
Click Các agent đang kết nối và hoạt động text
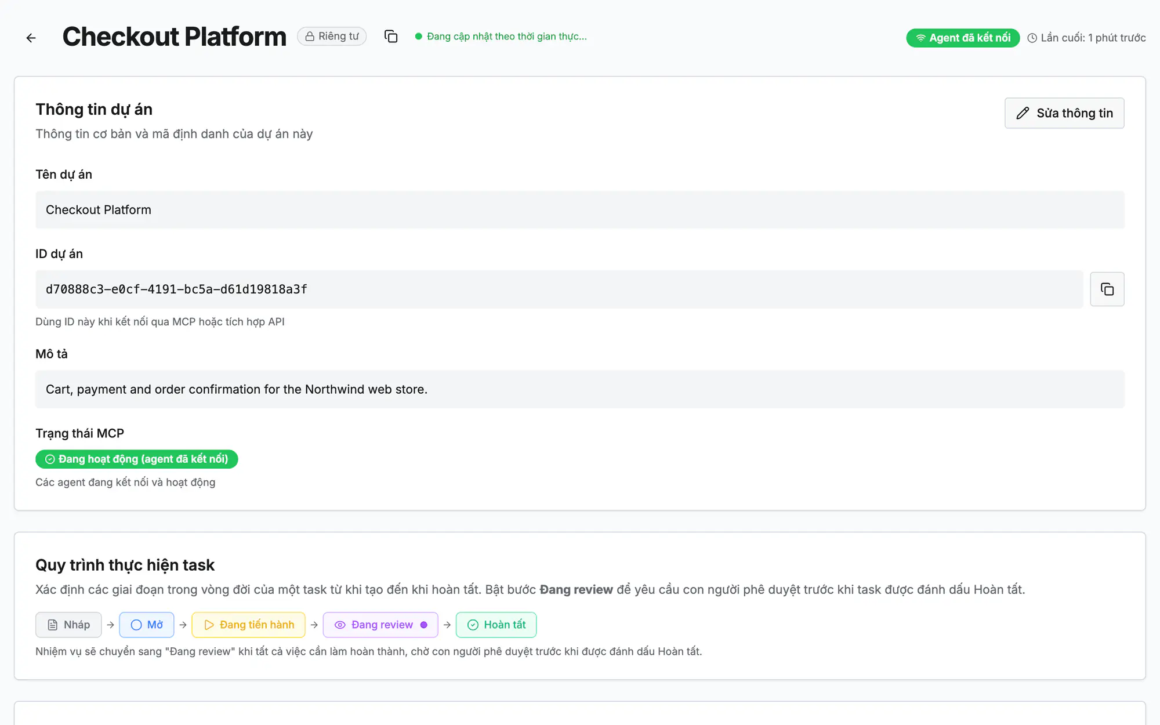coord(125,483)
